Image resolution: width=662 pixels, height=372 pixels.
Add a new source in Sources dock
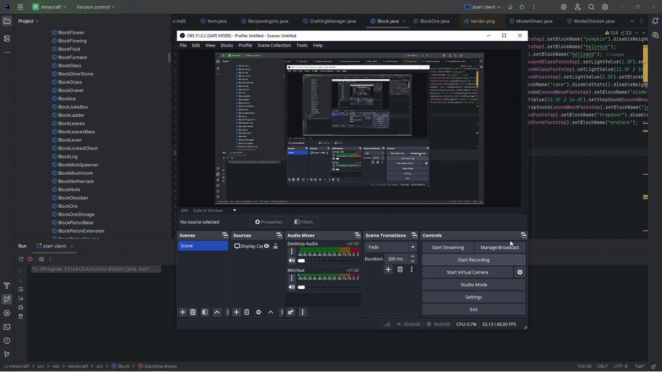(x=237, y=312)
